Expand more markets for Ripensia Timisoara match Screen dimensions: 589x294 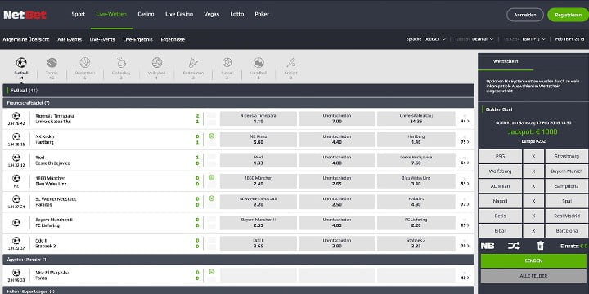(x=465, y=121)
